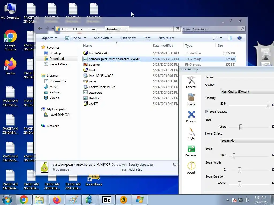Adjust the icon Opacity slider handle

coord(268,105)
